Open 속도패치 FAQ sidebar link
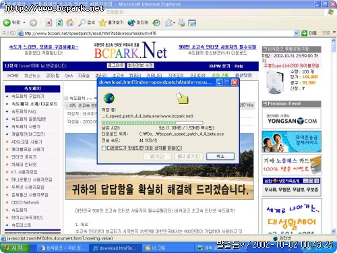 [24, 111]
